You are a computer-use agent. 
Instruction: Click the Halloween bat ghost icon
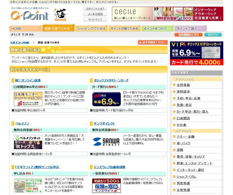point(60,15)
